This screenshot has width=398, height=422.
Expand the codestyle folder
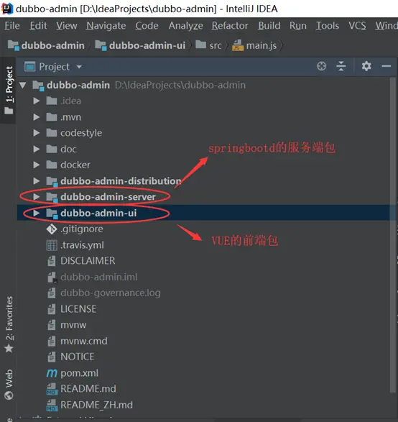click(x=37, y=133)
